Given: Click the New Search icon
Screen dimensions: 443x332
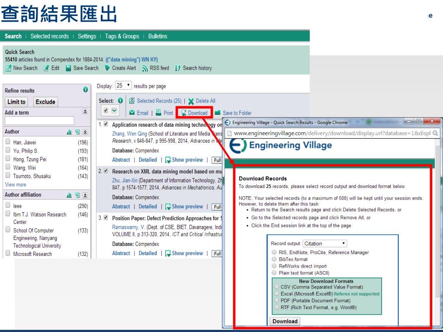Looking at the screenshot, I should [x=9, y=68].
